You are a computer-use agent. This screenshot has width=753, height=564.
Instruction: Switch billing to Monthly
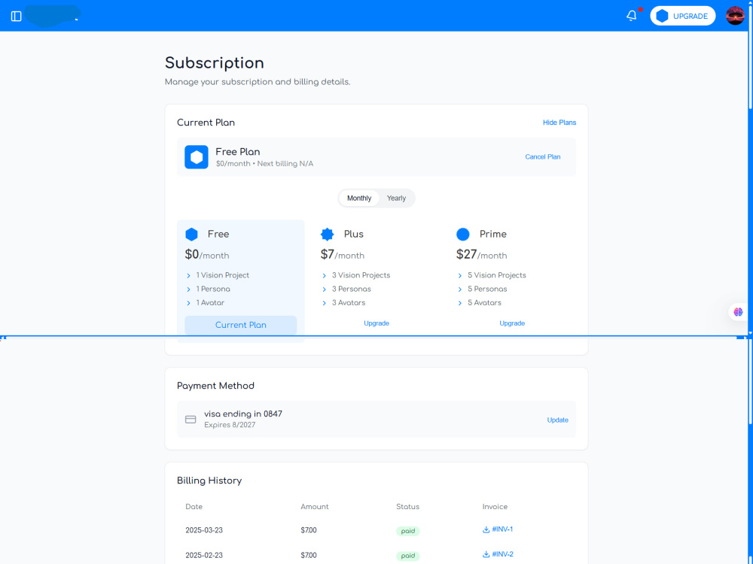359,198
